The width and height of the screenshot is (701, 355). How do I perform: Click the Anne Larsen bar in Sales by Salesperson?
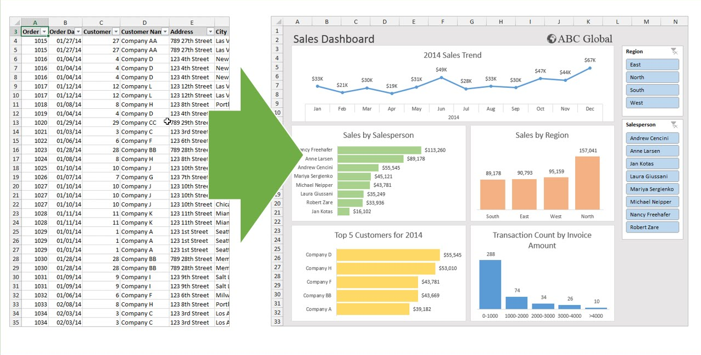click(370, 159)
